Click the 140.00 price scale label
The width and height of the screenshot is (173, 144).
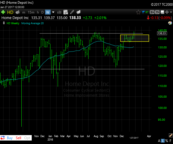[x=162, y=30]
